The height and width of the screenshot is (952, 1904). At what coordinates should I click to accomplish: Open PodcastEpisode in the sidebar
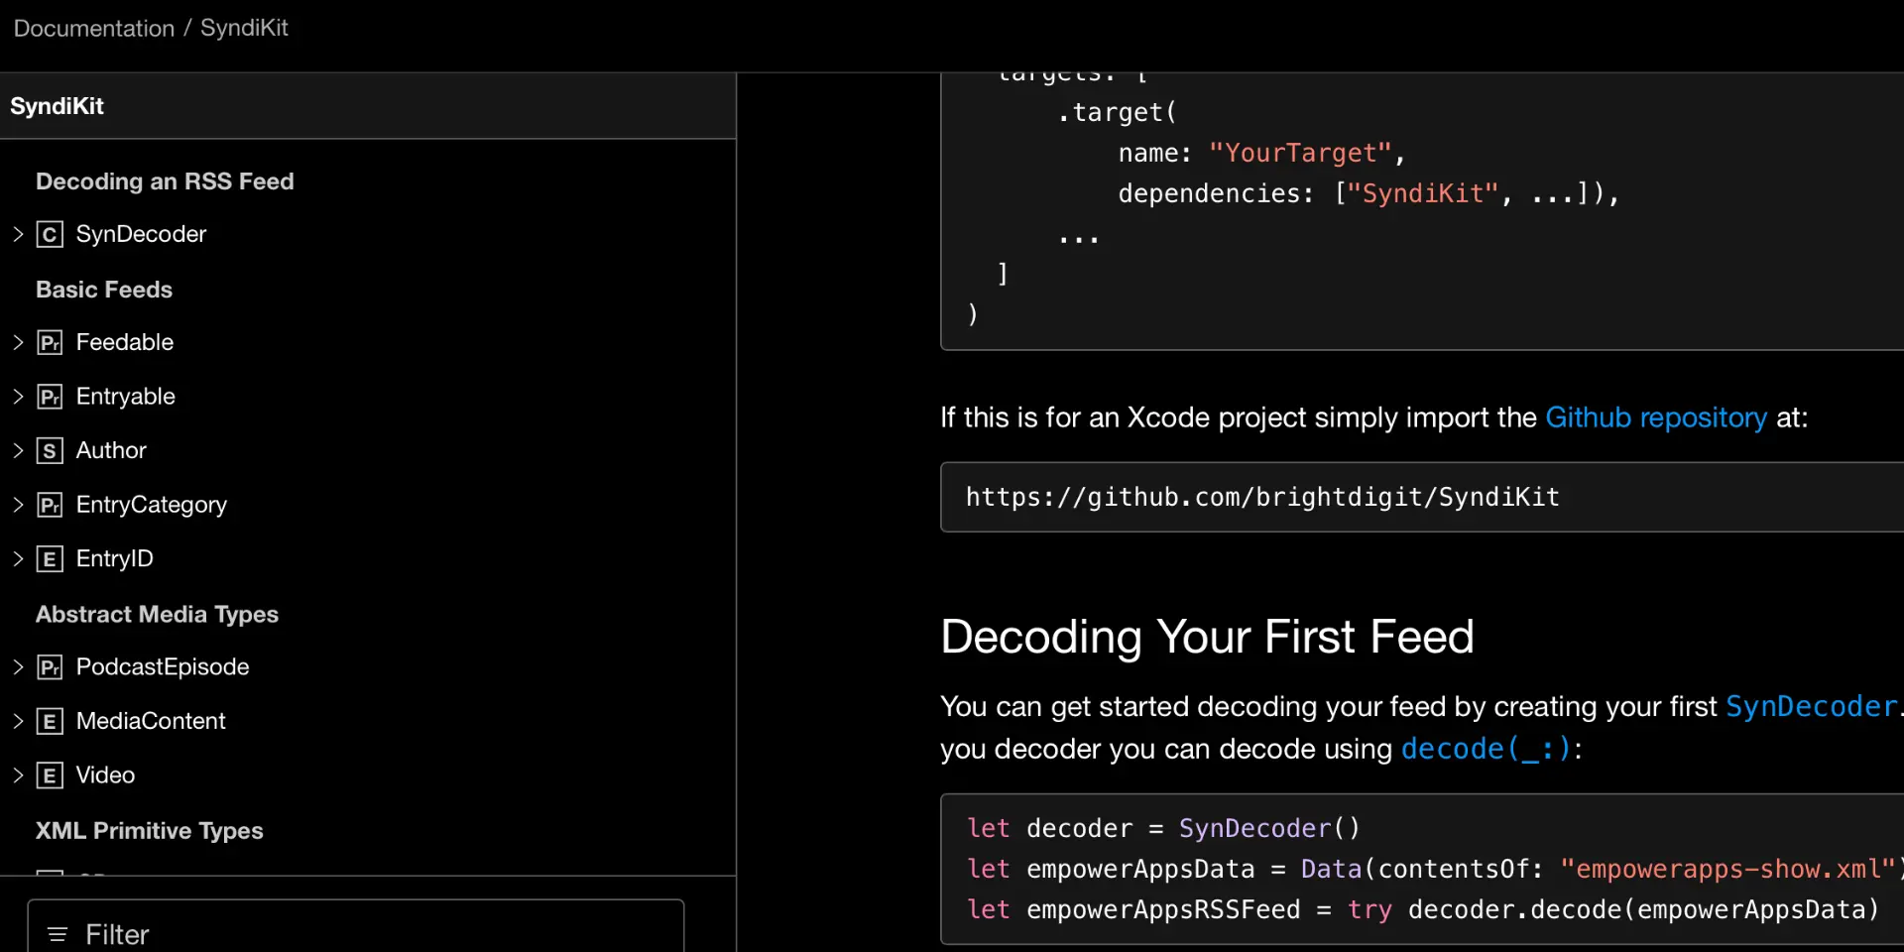click(163, 666)
